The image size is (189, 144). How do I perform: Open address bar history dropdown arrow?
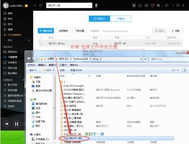(141, 59)
